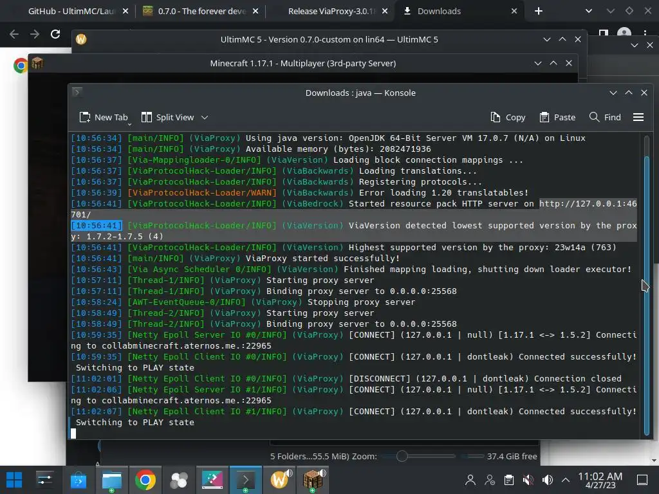Click 'Error loading 1.20 translatables!' warning line
Image resolution: width=659 pixels, height=494 pixels.
coord(299,193)
